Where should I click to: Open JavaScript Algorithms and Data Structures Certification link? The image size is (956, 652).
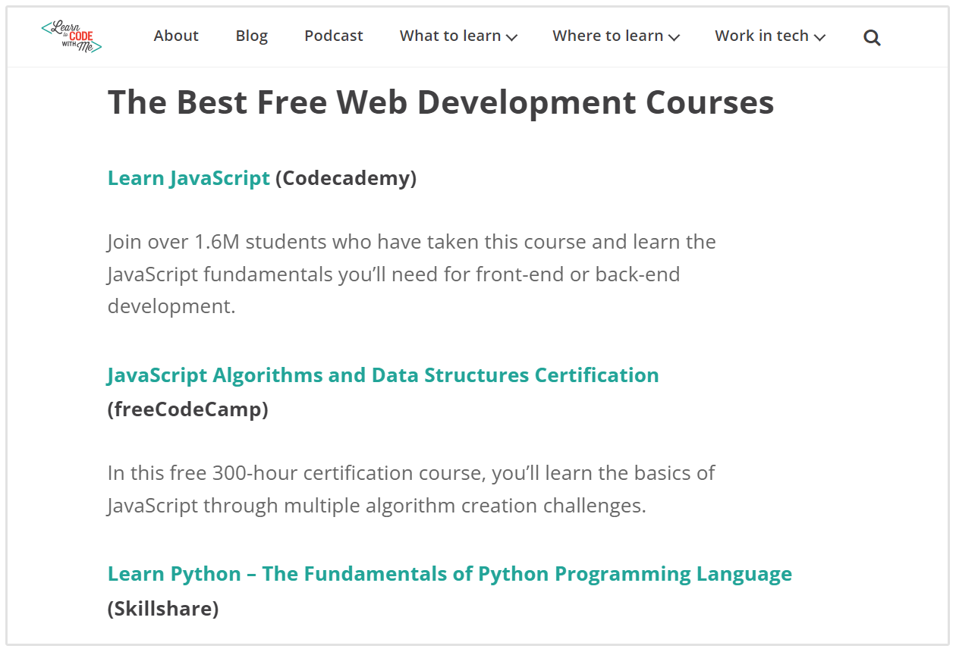coord(382,375)
